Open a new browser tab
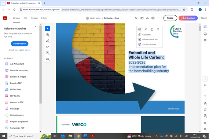Screen dimensions: 209x139 (x=44, y=3)
